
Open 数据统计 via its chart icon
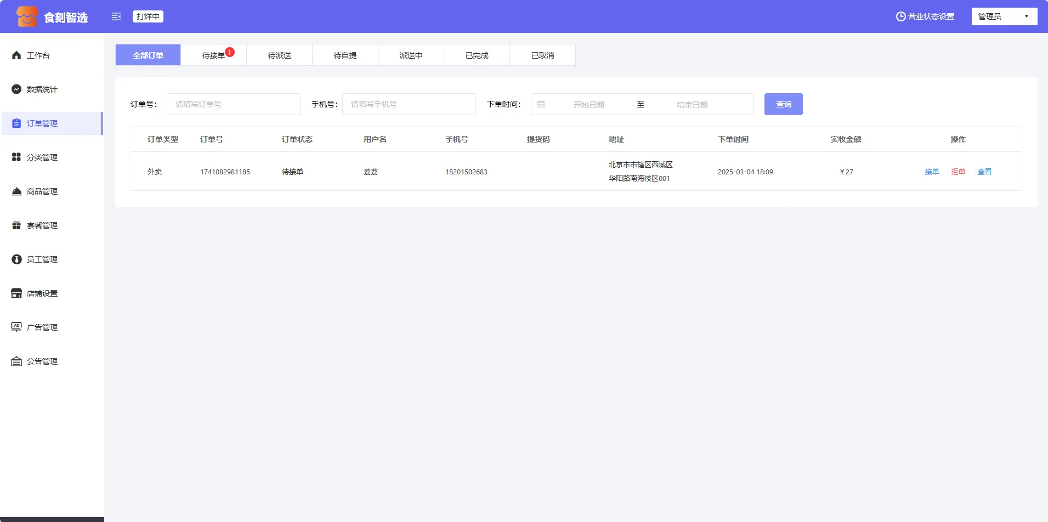(16, 89)
